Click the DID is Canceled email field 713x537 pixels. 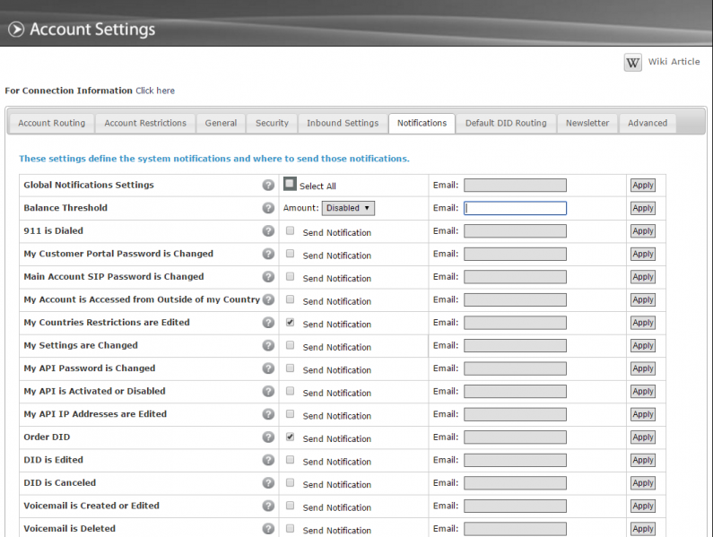coord(515,483)
